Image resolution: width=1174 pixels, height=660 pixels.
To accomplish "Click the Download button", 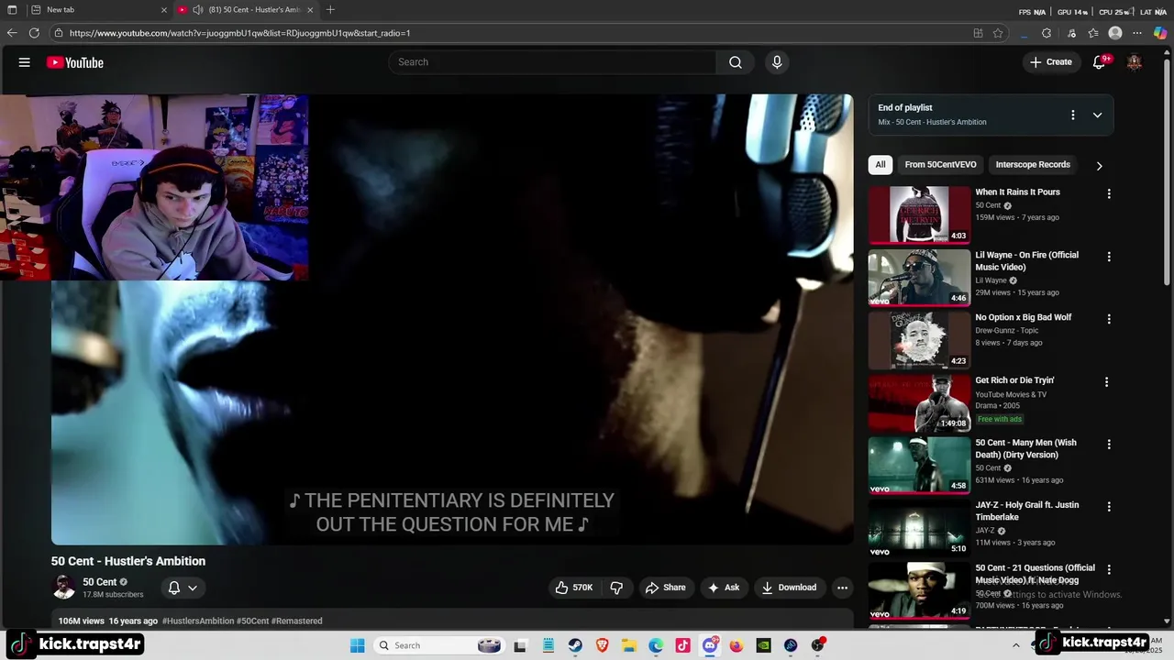I will pos(789,588).
